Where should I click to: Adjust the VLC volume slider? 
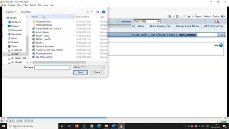click(224, 121)
